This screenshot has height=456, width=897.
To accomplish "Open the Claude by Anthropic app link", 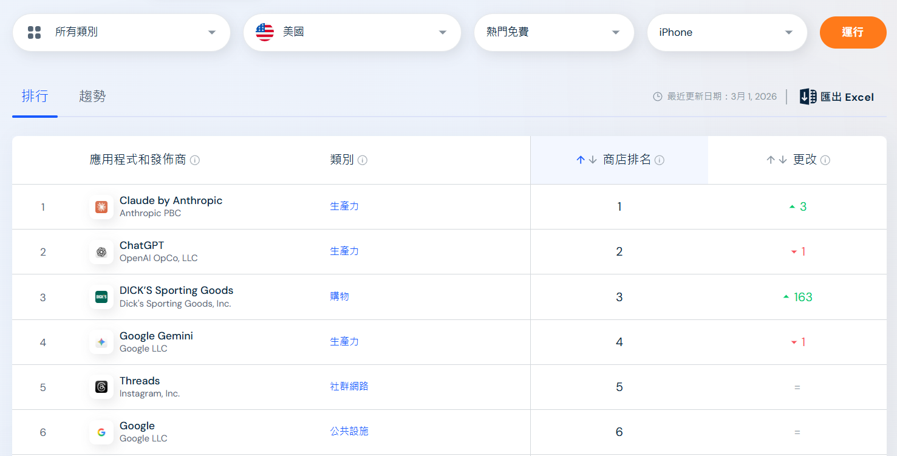I will click(x=171, y=200).
